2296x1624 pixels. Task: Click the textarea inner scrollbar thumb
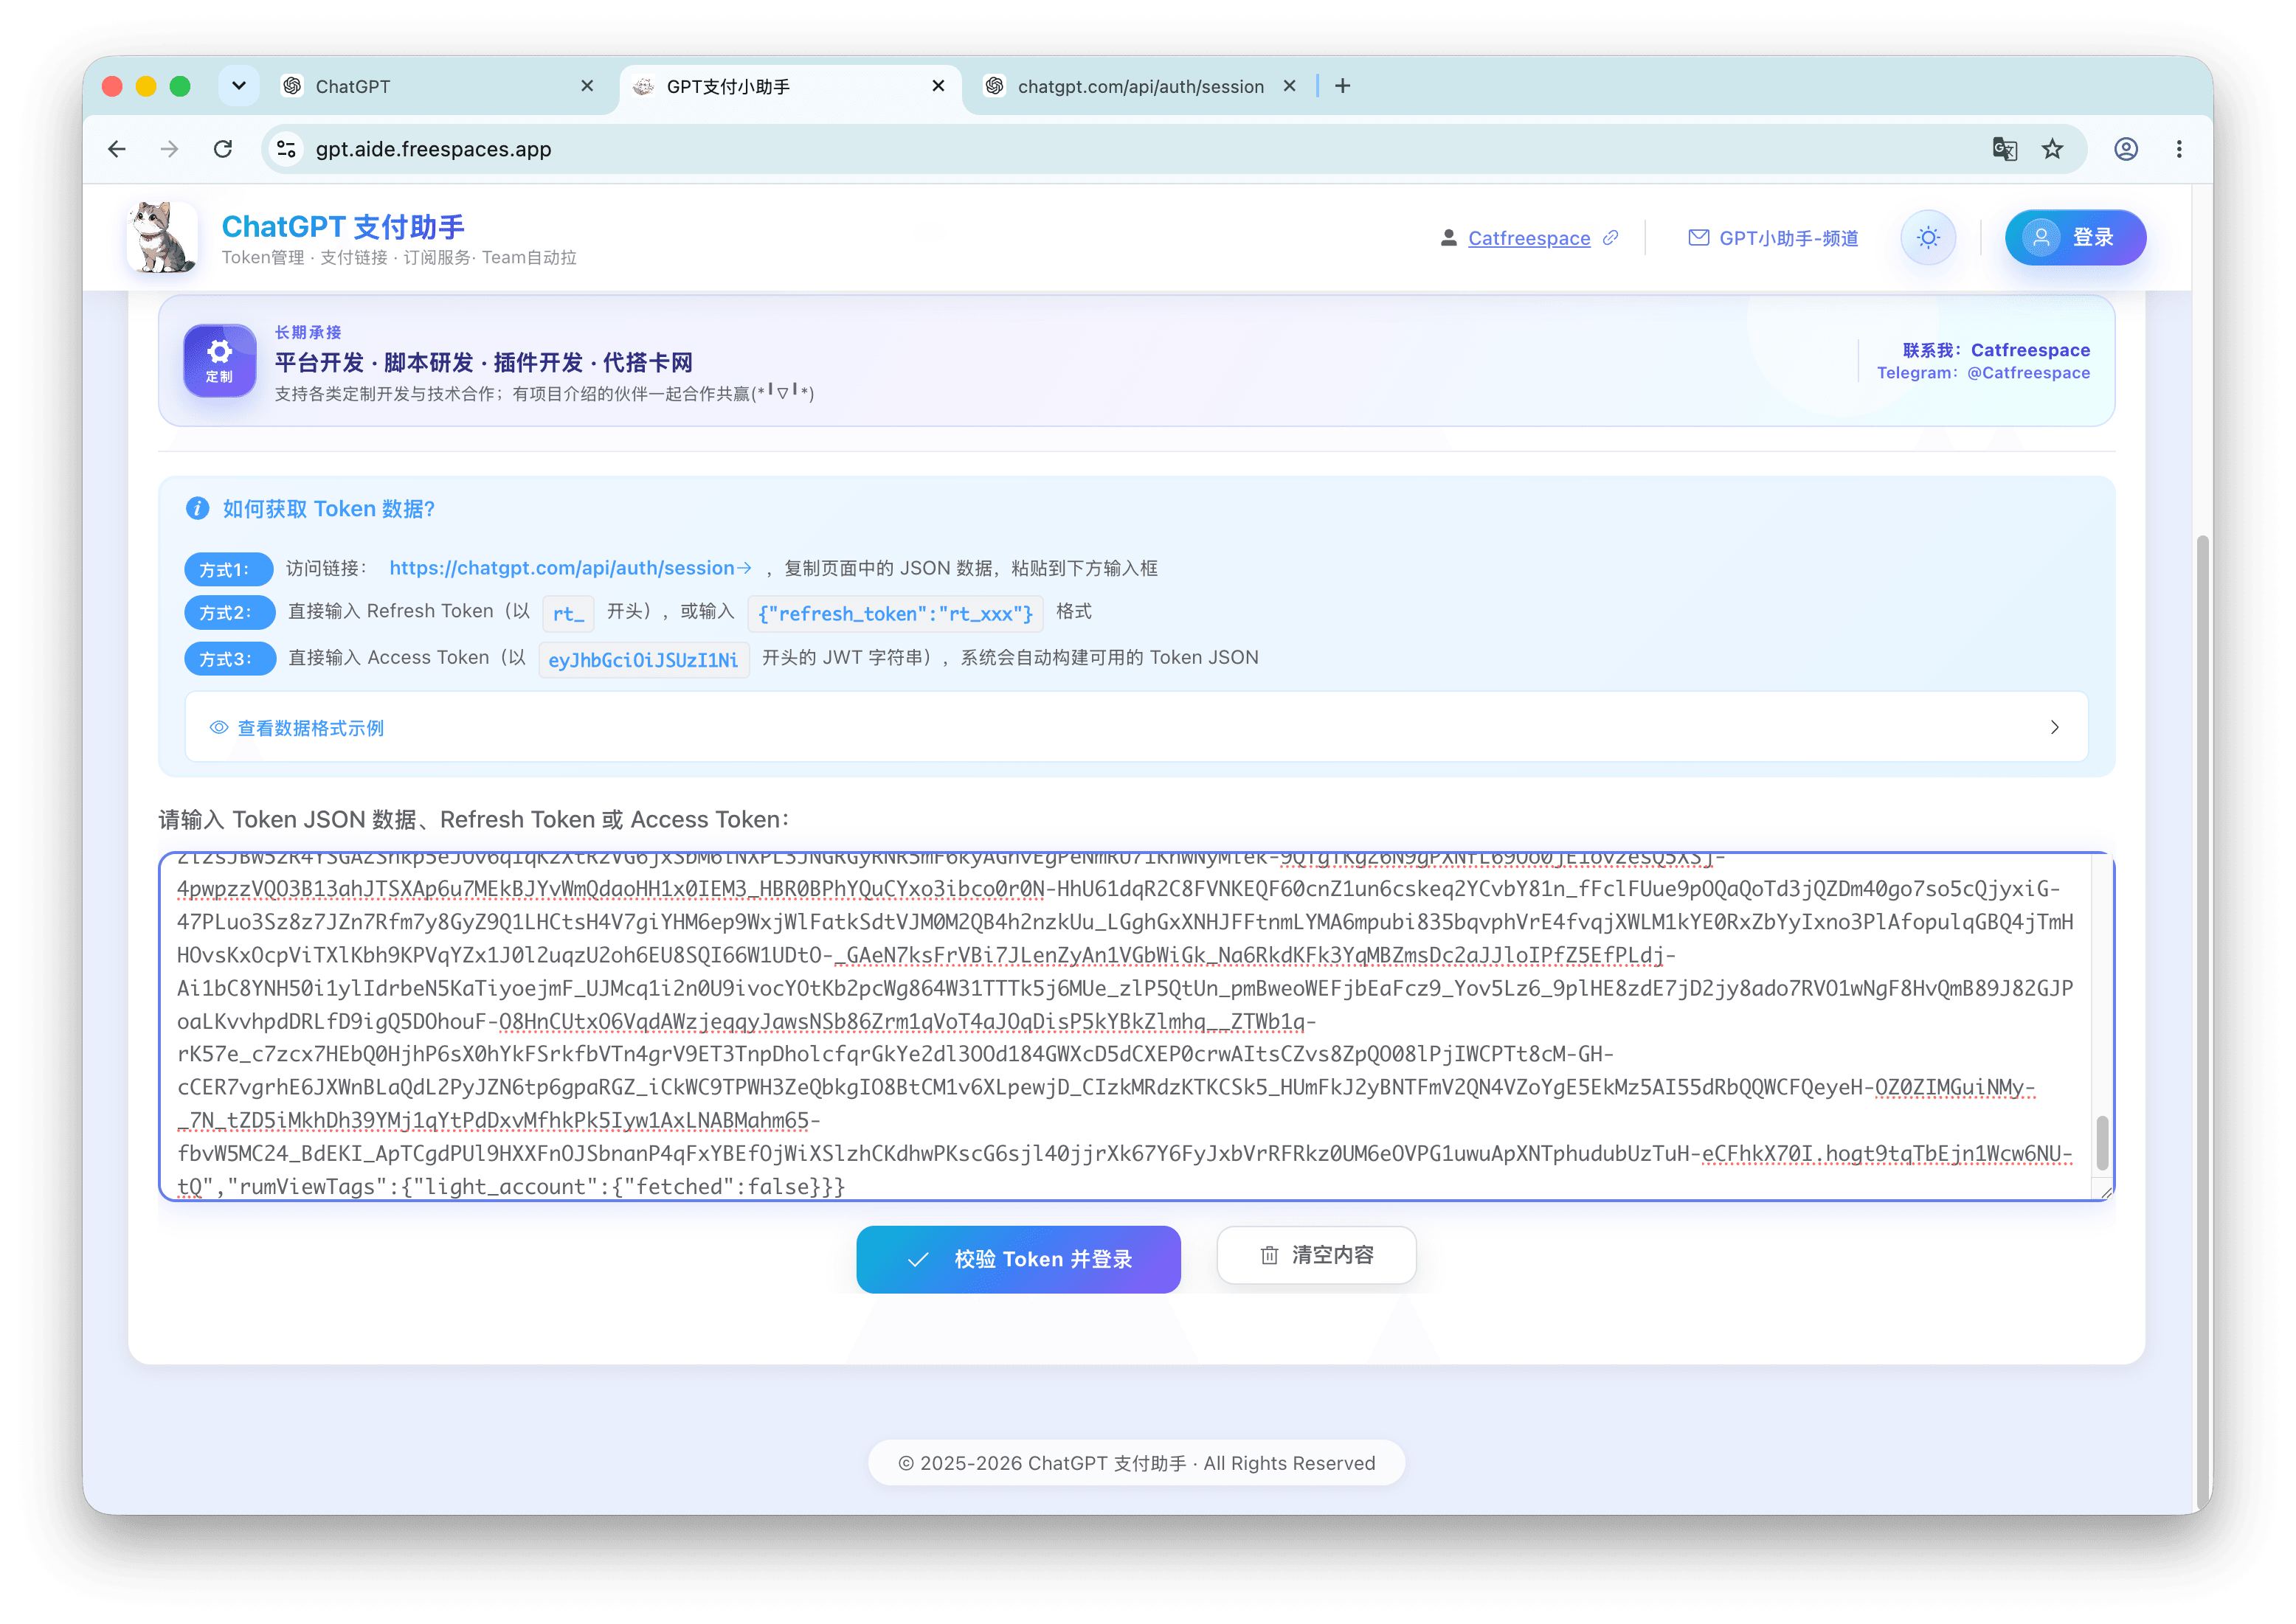2102,1142
